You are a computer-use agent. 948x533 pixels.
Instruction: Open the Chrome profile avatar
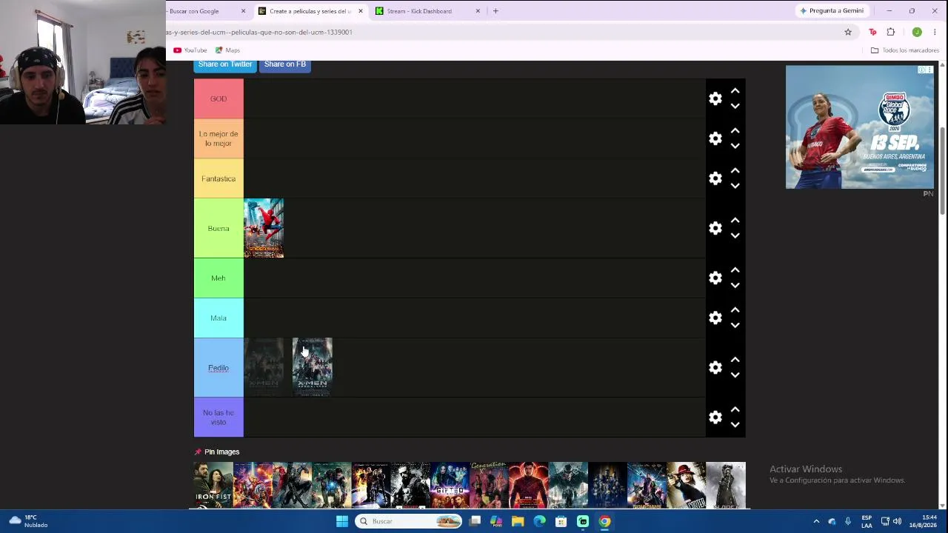coord(917,32)
